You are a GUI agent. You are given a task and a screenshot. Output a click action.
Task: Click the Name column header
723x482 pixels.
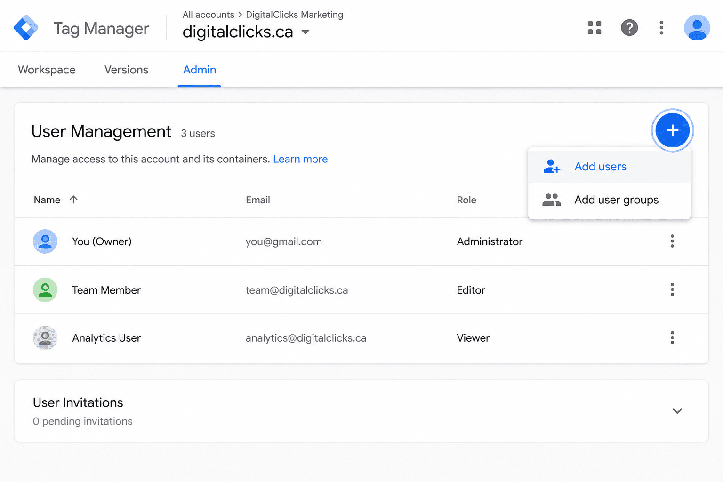tap(47, 200)
